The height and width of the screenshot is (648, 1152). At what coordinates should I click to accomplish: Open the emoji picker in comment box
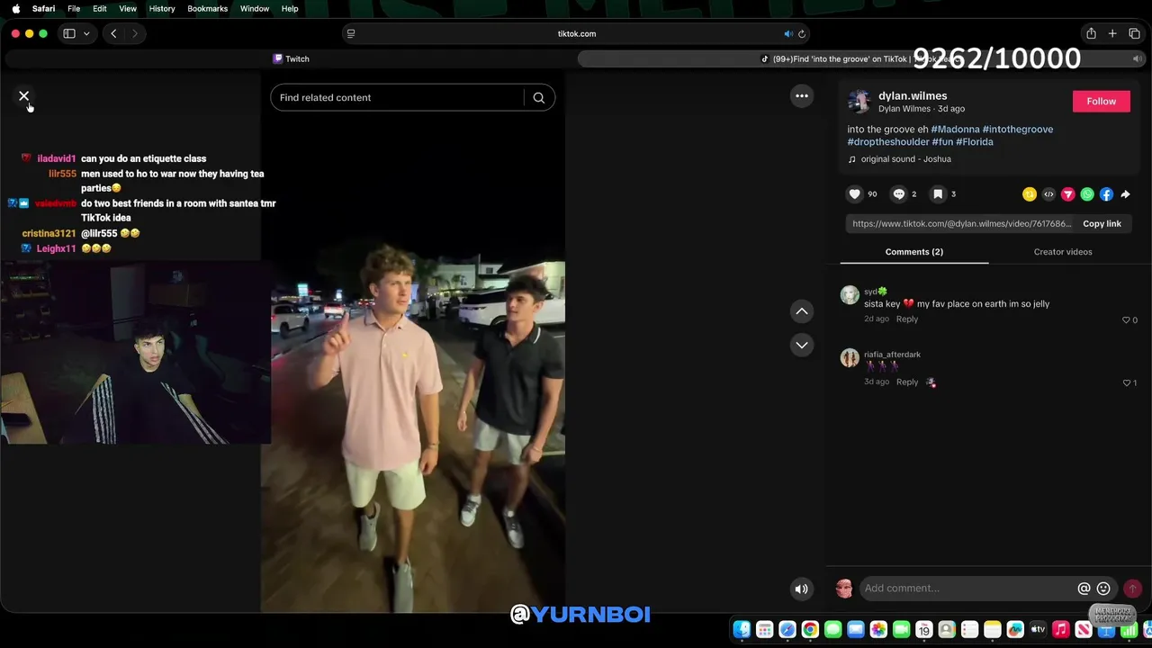tap(1103, 589)
